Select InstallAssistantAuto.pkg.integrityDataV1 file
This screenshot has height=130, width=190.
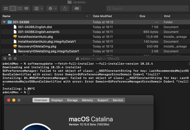tap(47, 42)
